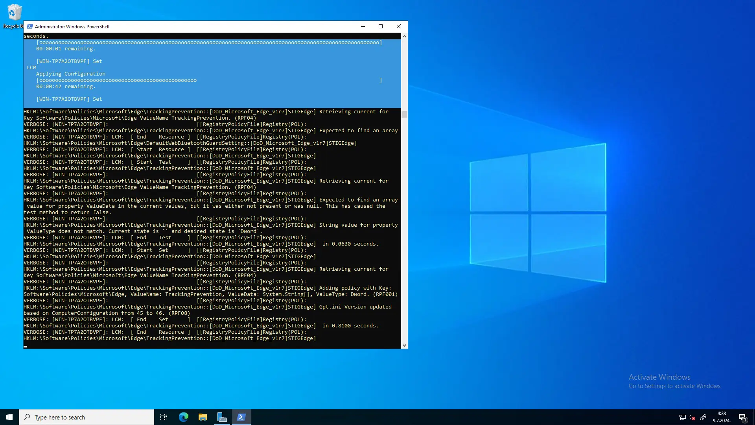Open the File Explorer taskbar icon
The height and width of the screenshot is (425, 755).
coord(204,417)
